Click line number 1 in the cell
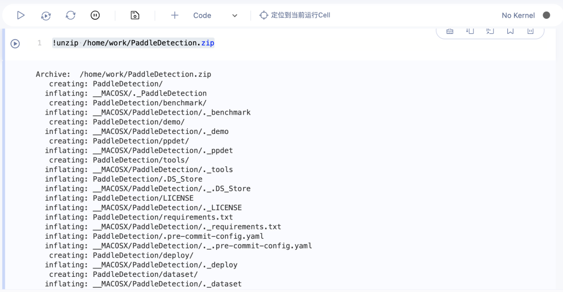Screen dimensions: 563x292 pos(40,43)
